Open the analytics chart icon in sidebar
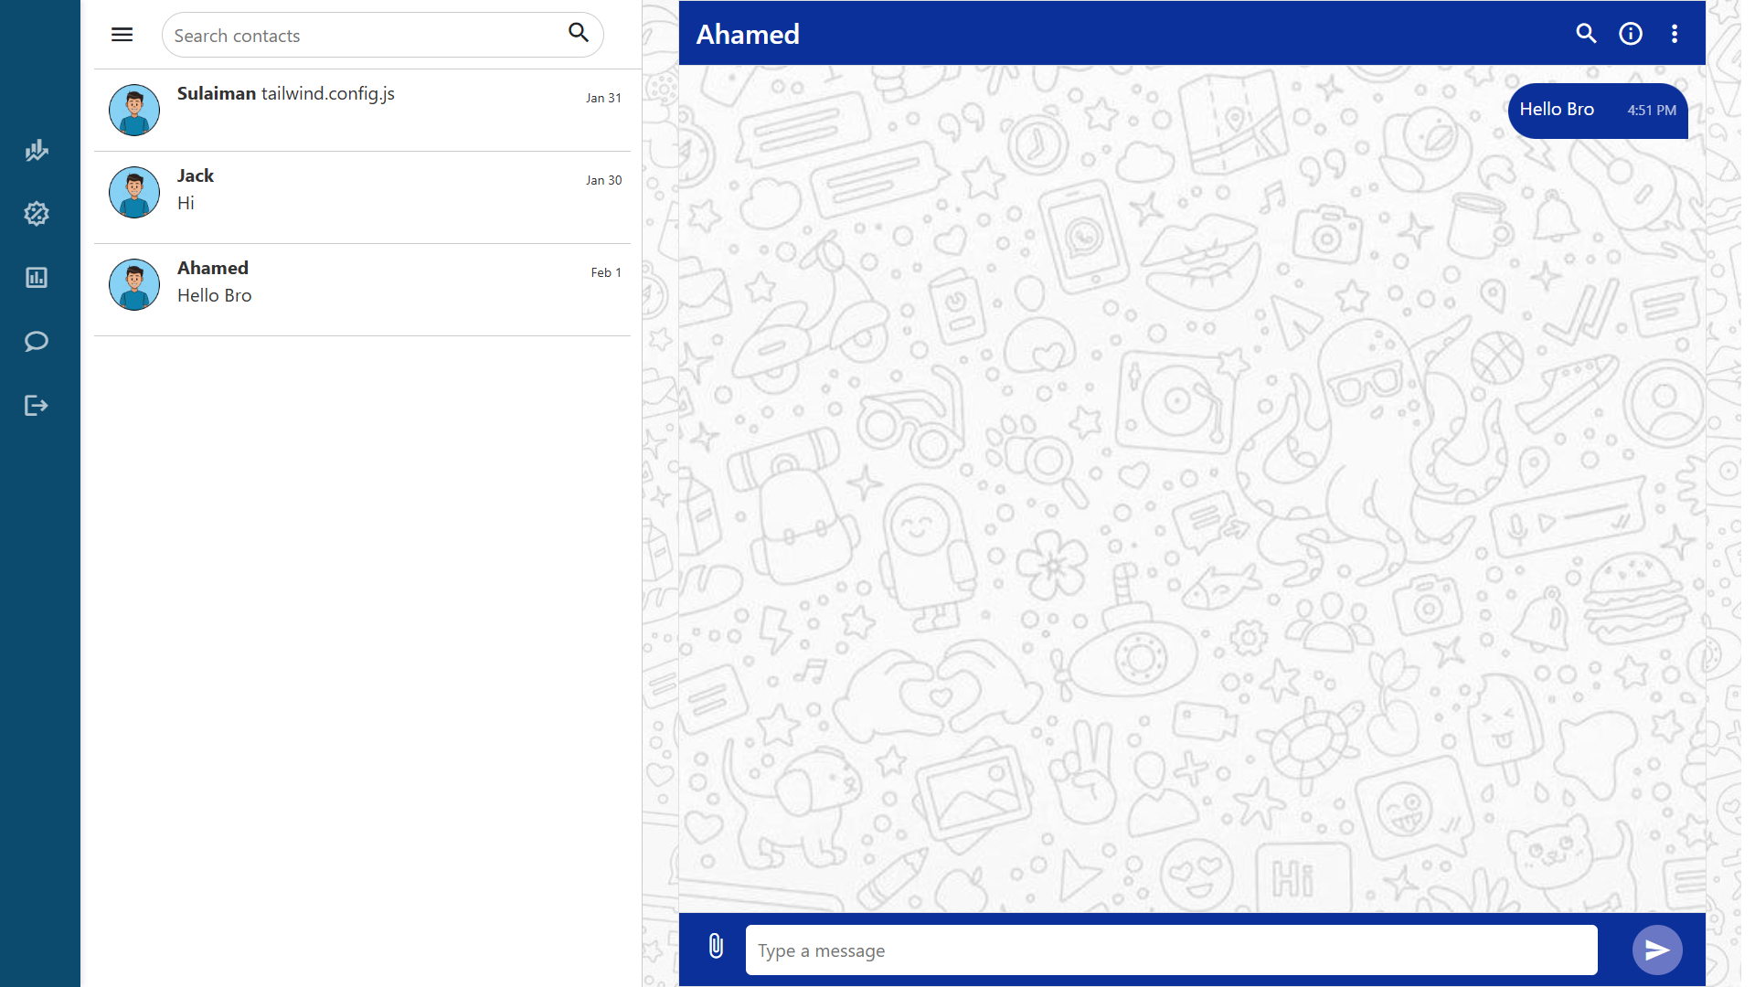The height and width of the screenshot is (987, 1755). [37, 150]
